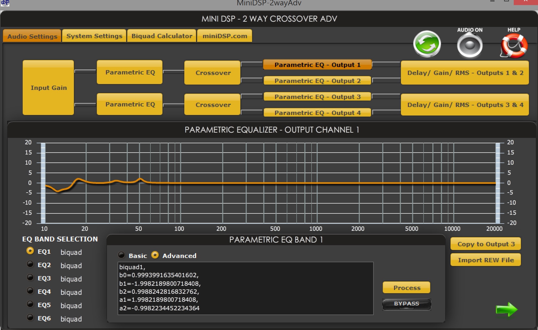This screenshot has height=330, width=538.
Task: Toggle the BYPASS button
Action: click(407, 304)
